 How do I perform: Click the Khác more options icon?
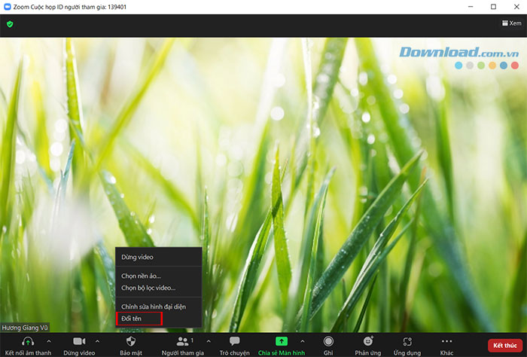[x=446, y=342]
